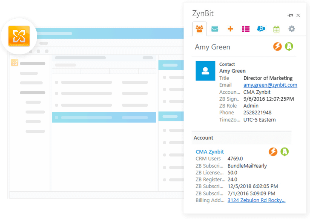310x219 pixels.
Task: Click the small ZynBit icon in Outlook's sidebar
Action: (15, 63)
